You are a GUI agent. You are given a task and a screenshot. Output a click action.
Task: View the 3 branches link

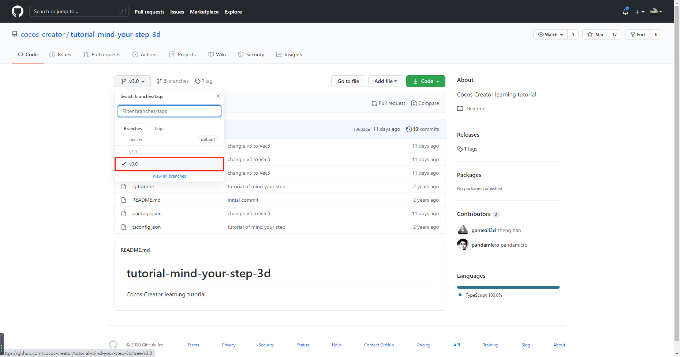coord(173,81)
